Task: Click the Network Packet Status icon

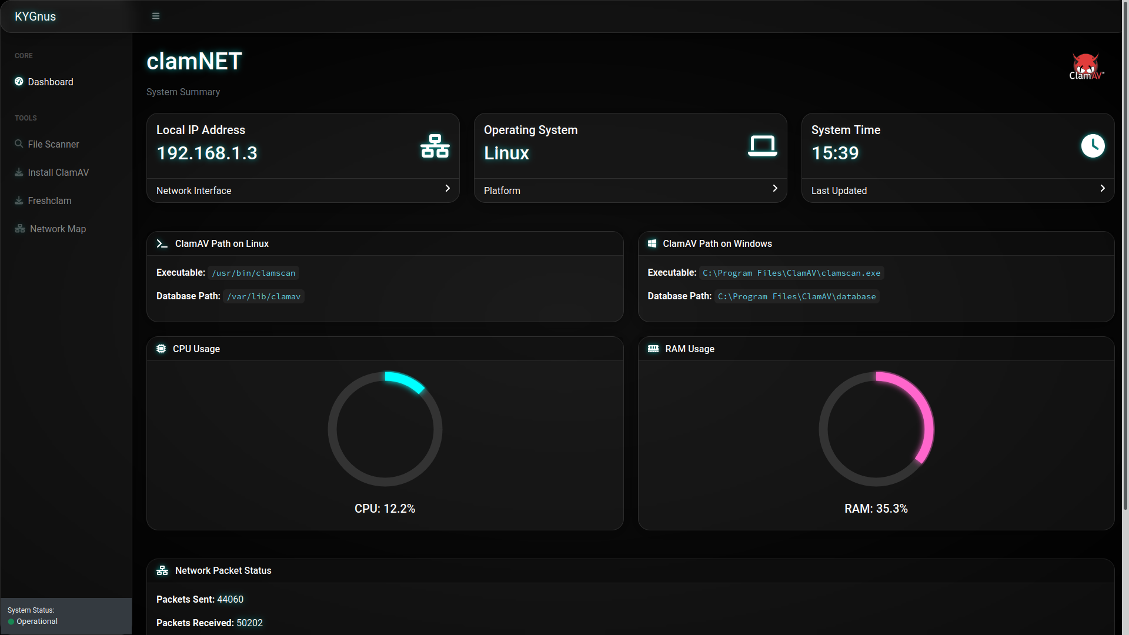Action: 162,570
